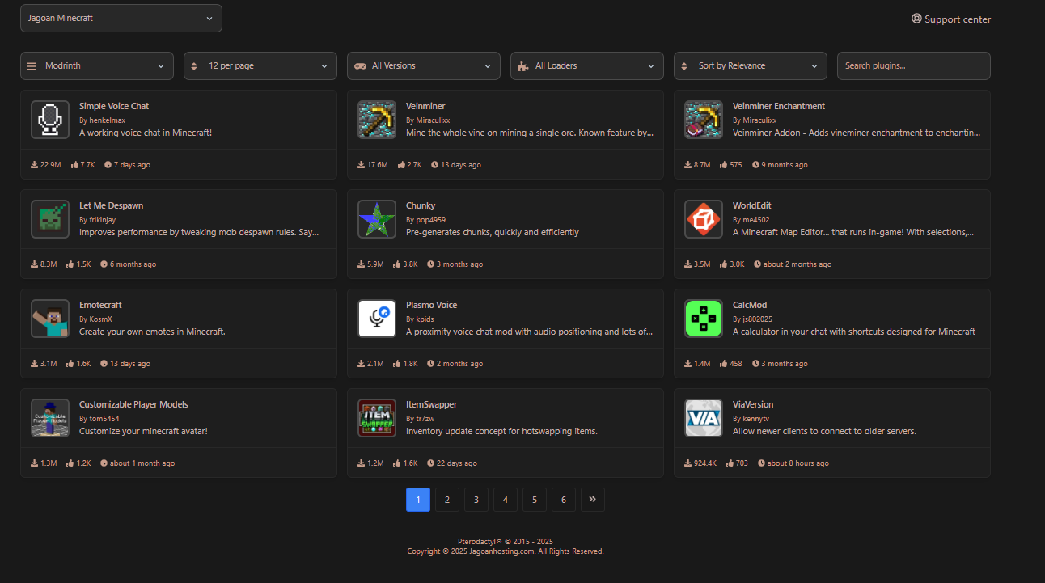Image resolution: width=1045 pixels, height=583 pixels.
Task: Click the Veinminer Enchantment plugin icon
Action: pyautogui.click(x=704, y=120)
